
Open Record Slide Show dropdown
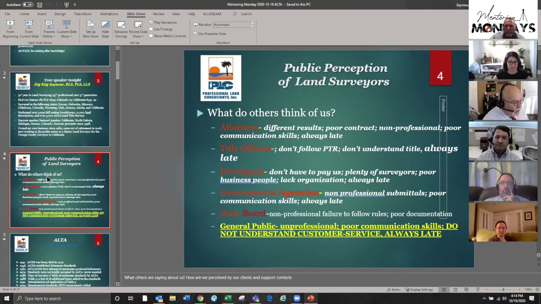point(138,29)
